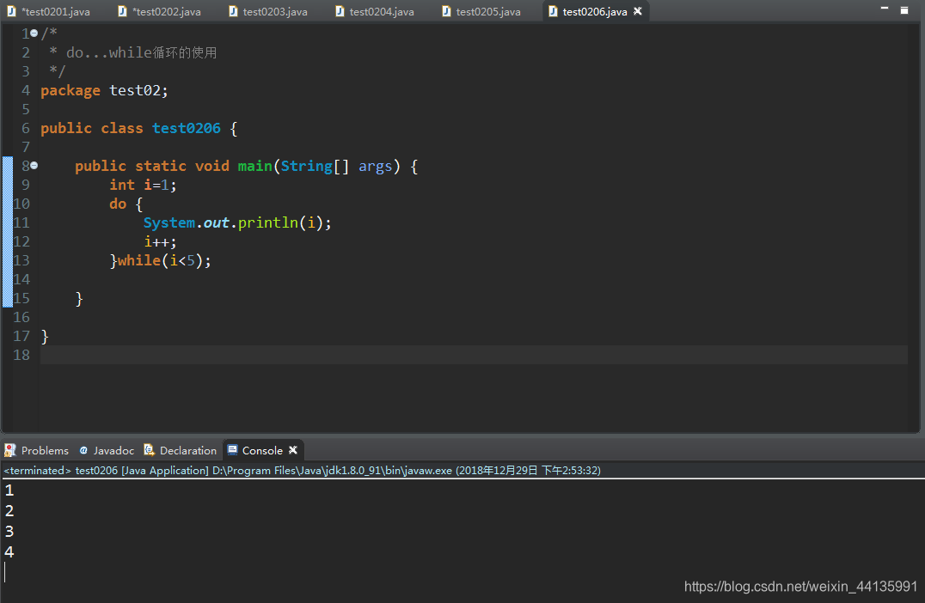Screen dimensions: 925x603
Task: Open the Problems view tab
Action: click(x=37, y=450)
